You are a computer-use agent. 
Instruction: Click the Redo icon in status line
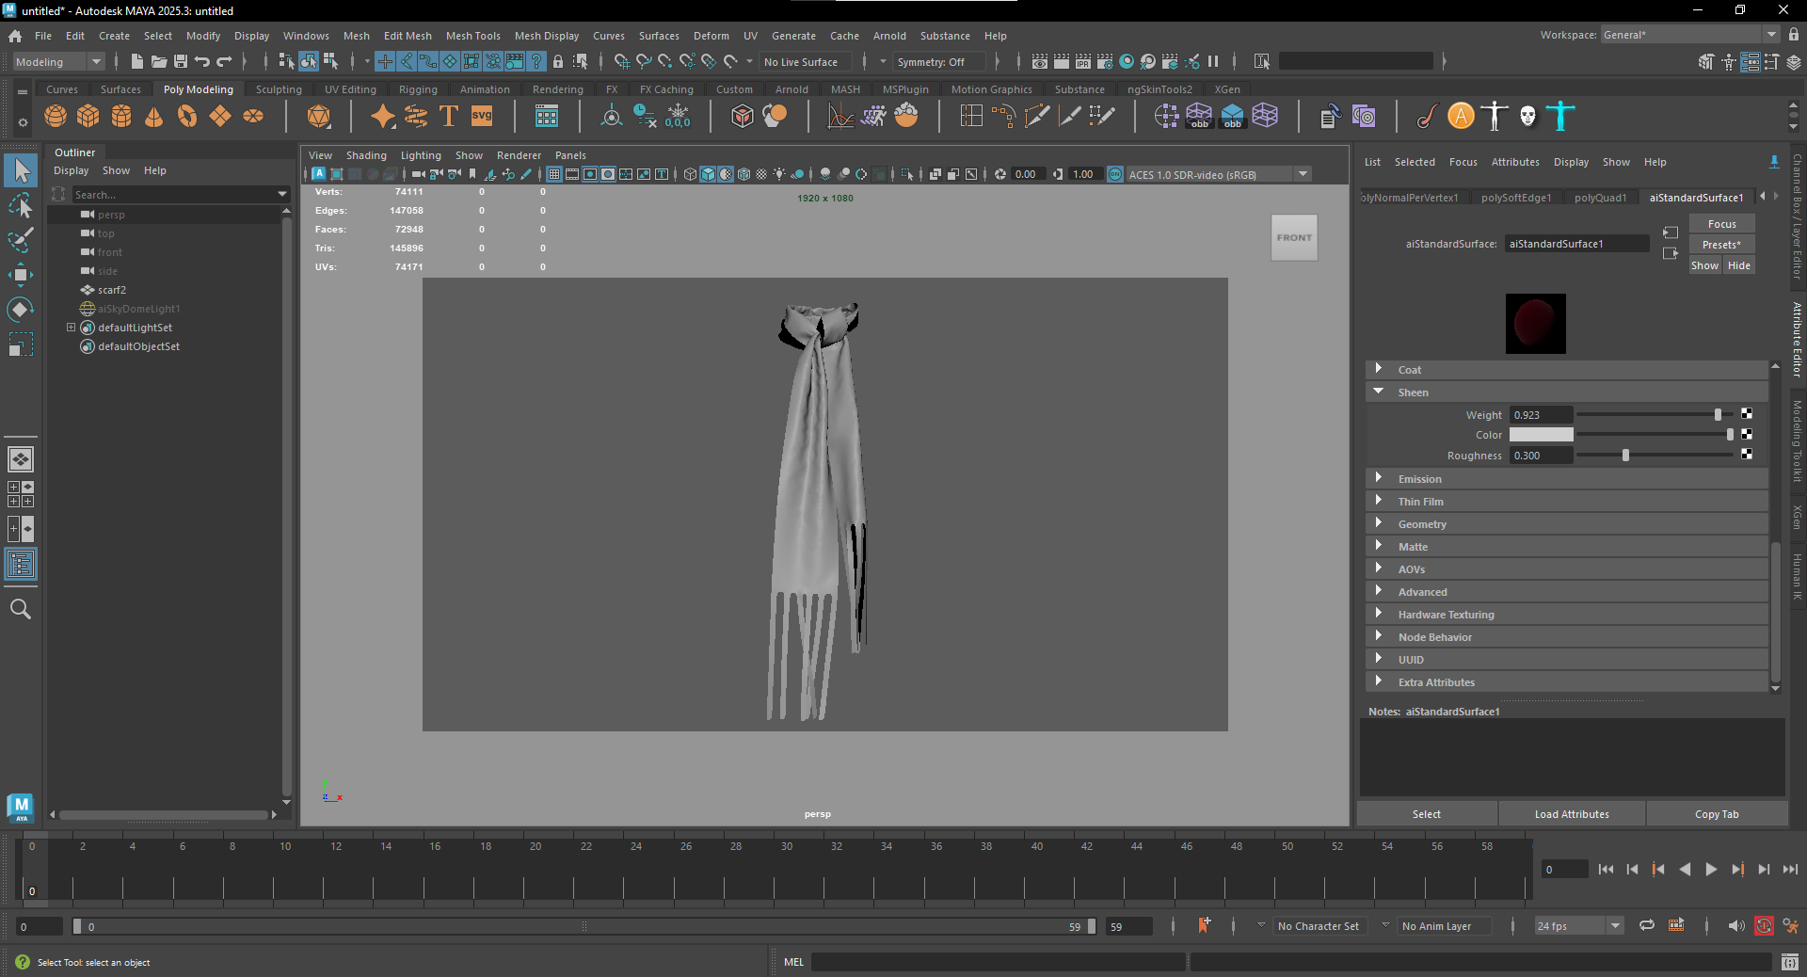click(224, 61)
